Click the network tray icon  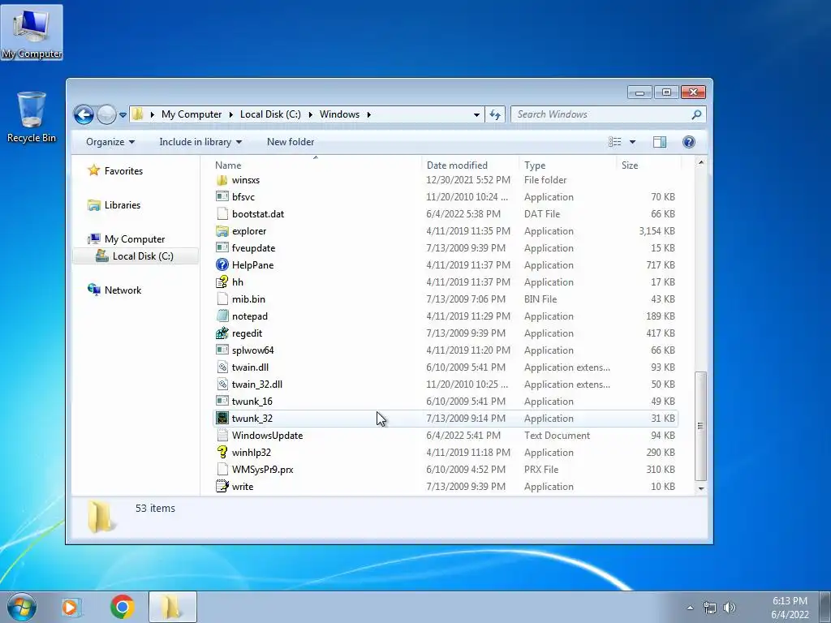tap(709, 608)
